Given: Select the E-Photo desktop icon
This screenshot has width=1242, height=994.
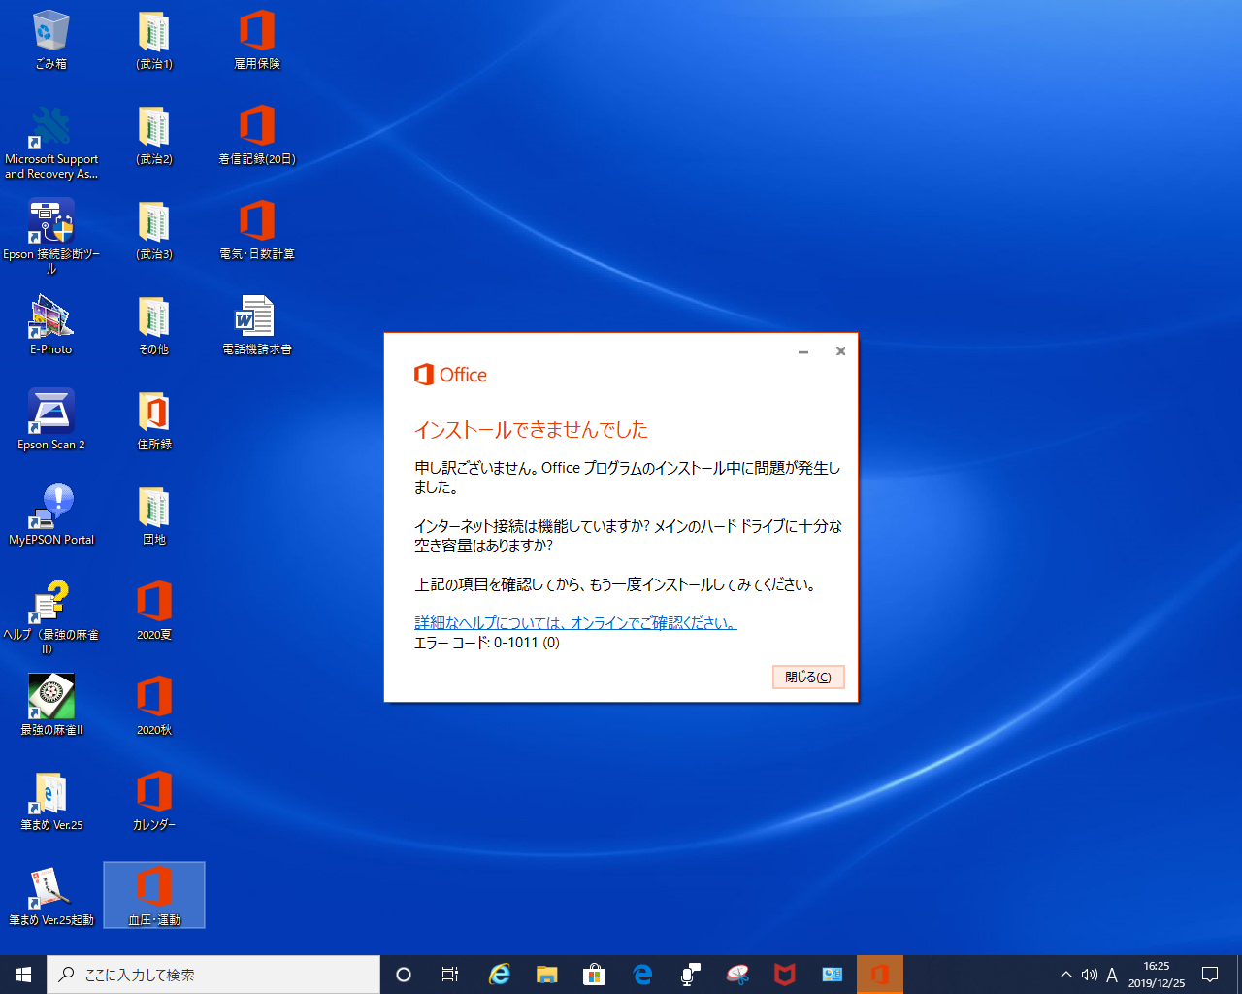Looking at the screenshot, I should point(51,325).
